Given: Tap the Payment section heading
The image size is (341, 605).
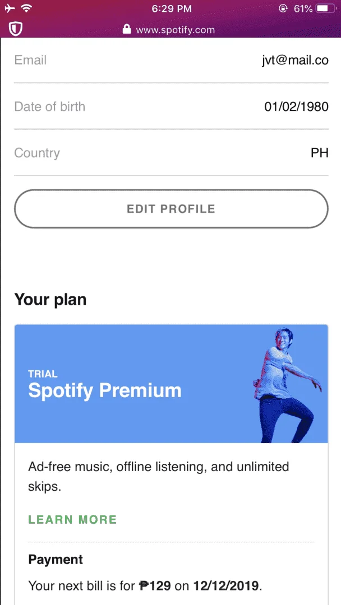Looking at the screenshot, I should coord(56,560).
